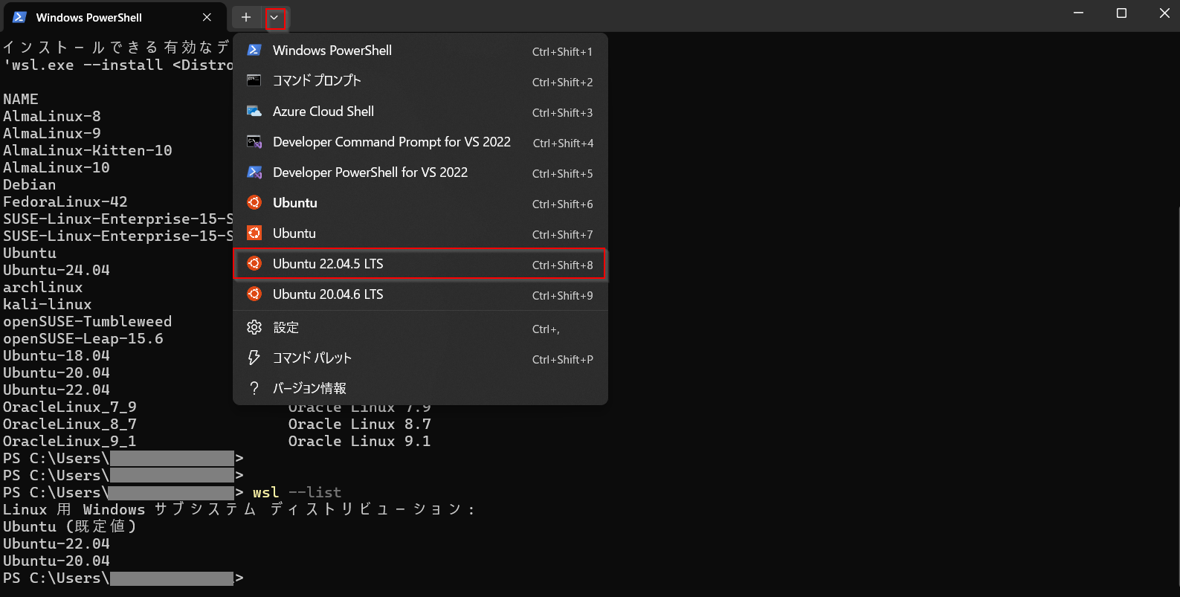Open Developer Command Prompt for VS 2022

(x=420, y=142)
